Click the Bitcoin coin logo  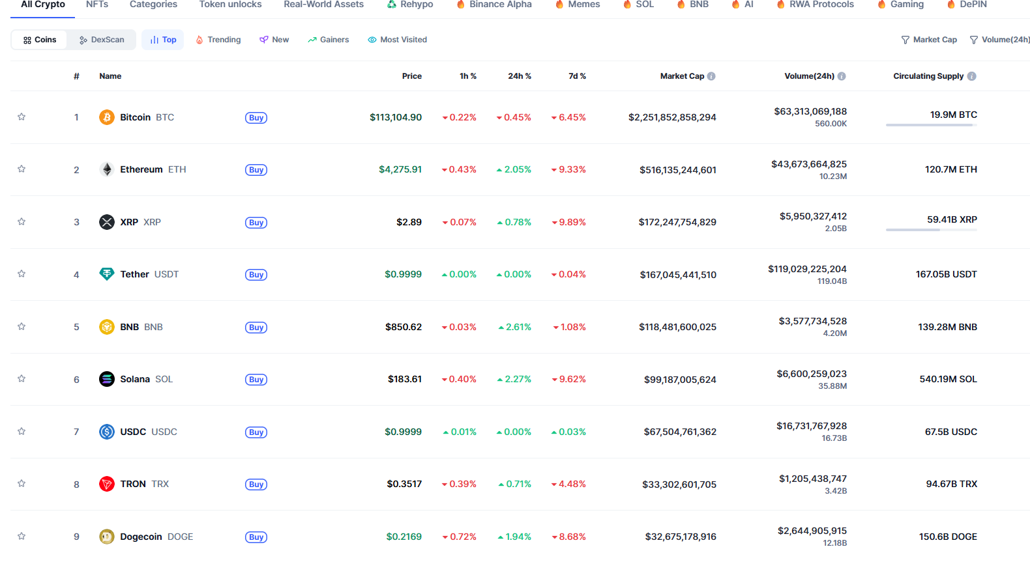coord(107,117)
